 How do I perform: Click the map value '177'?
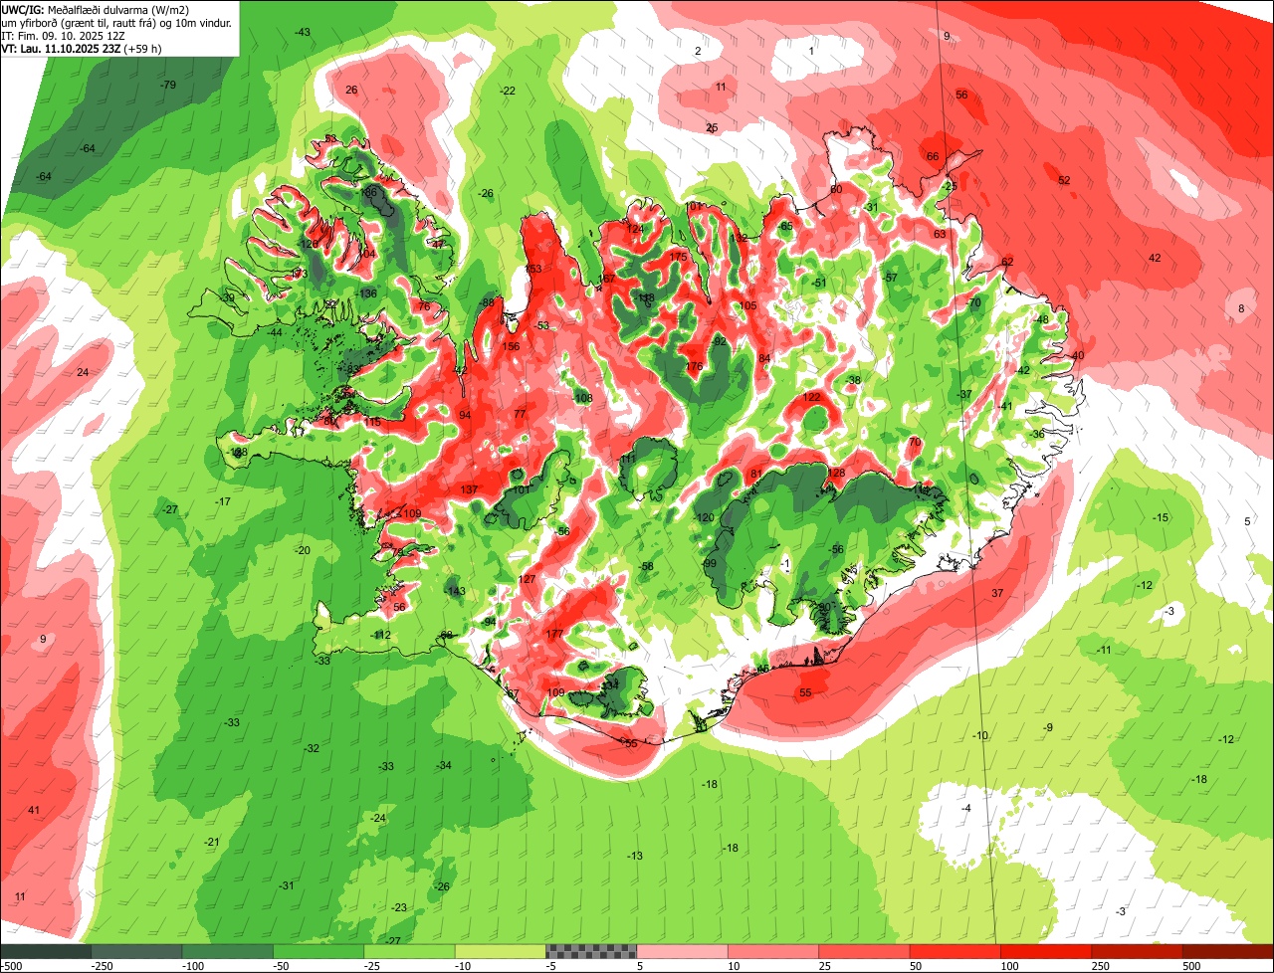coord(555,634)
